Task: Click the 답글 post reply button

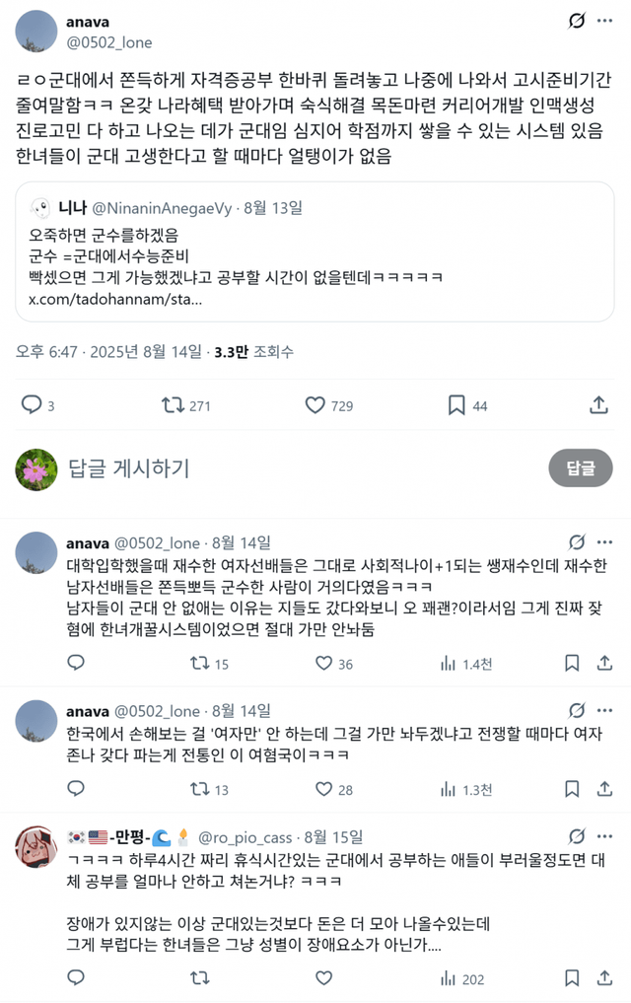Action: tap(580, 468)
